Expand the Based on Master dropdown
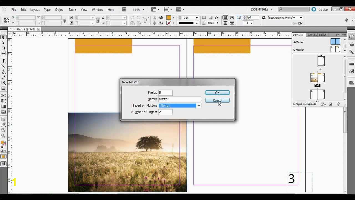Image resolution: width=355 pixels, height=200 pixels. click(199, 106)
